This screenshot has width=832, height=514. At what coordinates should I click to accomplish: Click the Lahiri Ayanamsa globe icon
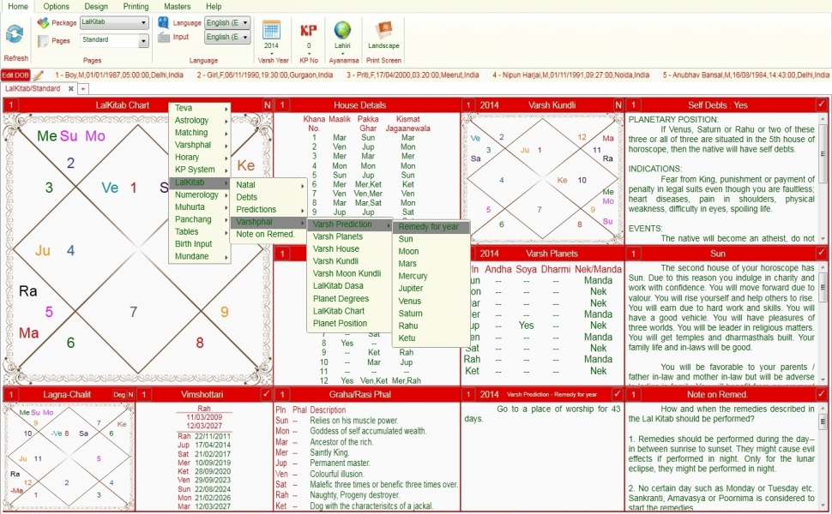coord(342,30)
